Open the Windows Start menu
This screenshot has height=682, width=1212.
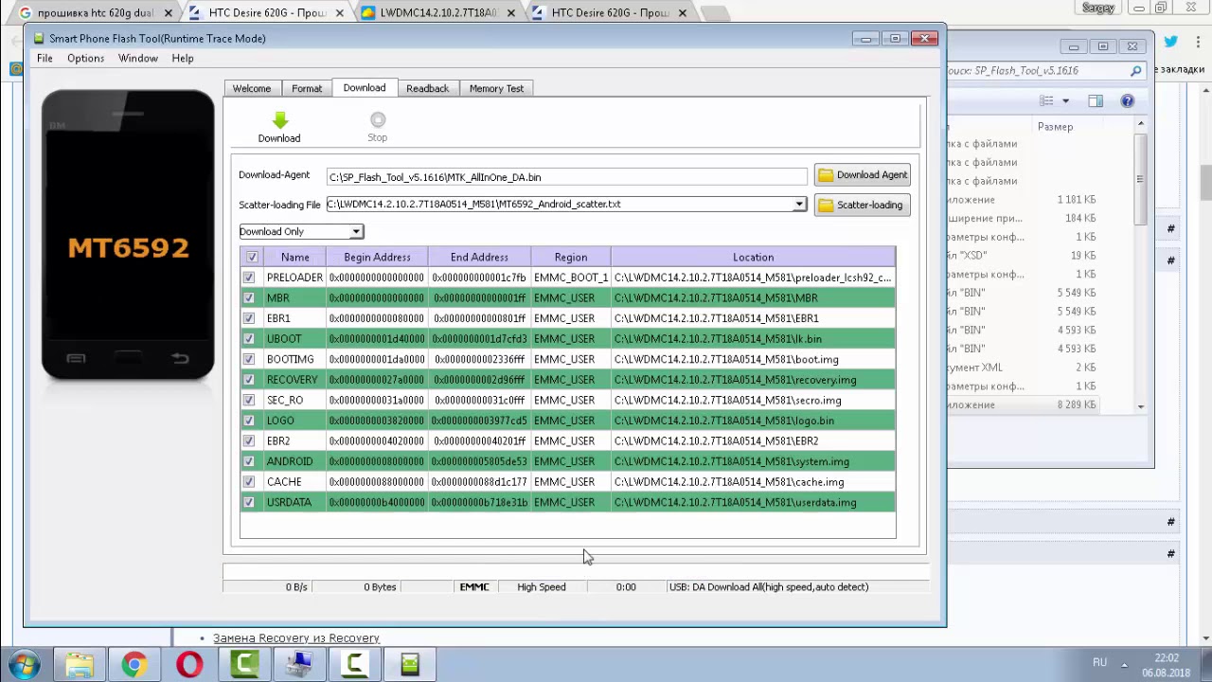click(24, 664)
